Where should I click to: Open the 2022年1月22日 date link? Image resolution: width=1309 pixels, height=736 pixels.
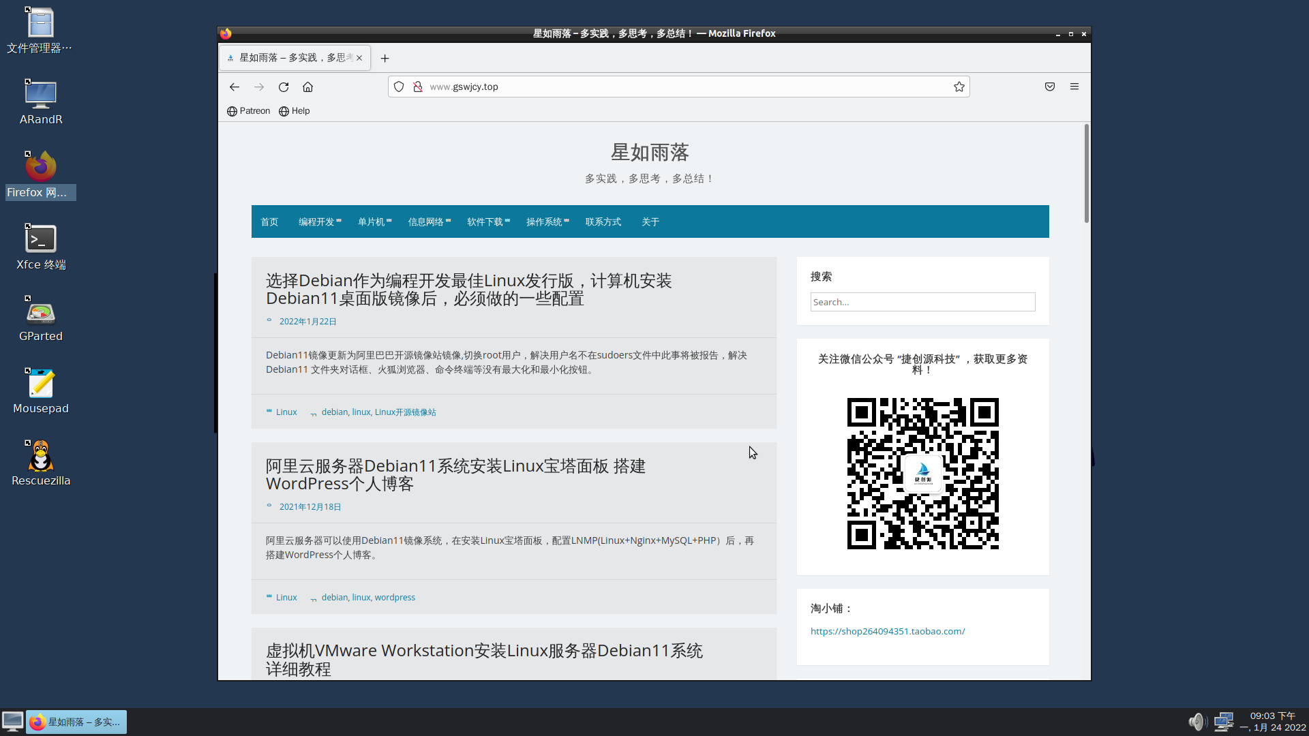(x=307, y=322)
